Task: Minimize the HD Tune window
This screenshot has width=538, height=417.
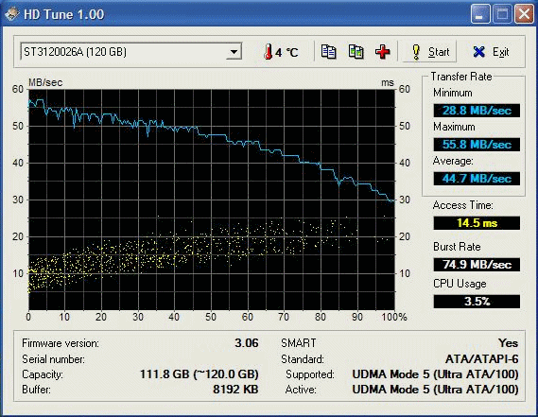Action: [480, 14]
